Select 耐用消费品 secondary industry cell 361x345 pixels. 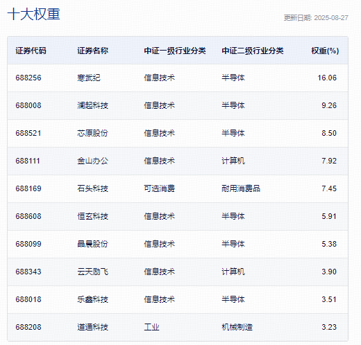[241, 188]
